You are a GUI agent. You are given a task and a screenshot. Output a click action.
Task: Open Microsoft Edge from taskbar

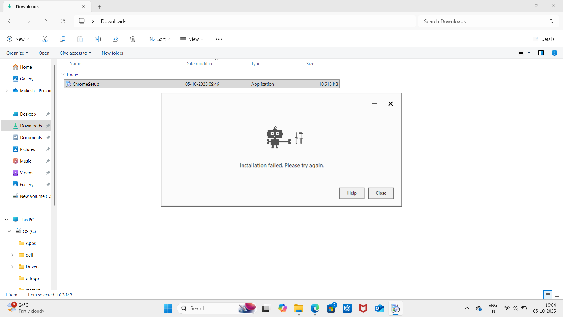(315, 308)
